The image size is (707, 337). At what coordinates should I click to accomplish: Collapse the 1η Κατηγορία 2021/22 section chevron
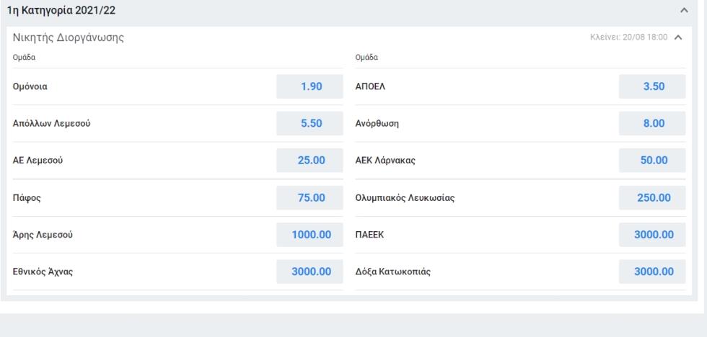click(x=684, y=10)
